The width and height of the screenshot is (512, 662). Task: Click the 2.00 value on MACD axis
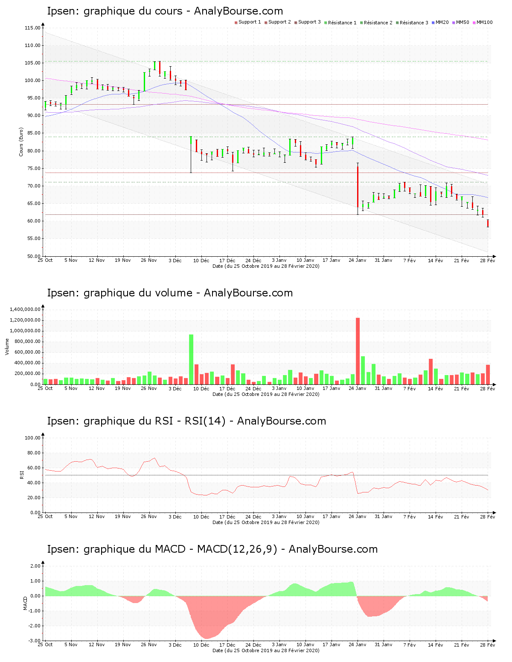[36, 566]
